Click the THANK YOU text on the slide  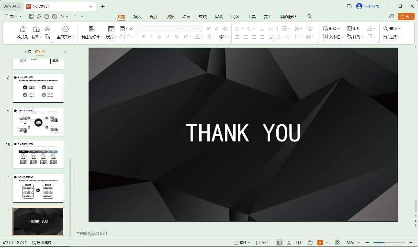(x=243, y=133)
